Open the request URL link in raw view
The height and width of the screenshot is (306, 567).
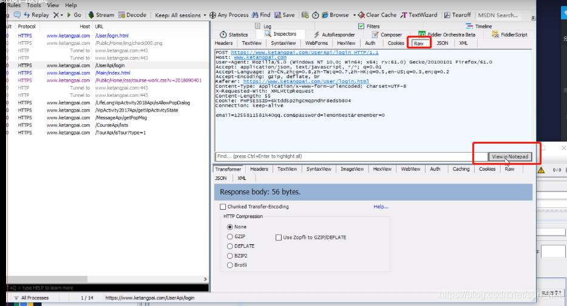[x=305, y=52]
